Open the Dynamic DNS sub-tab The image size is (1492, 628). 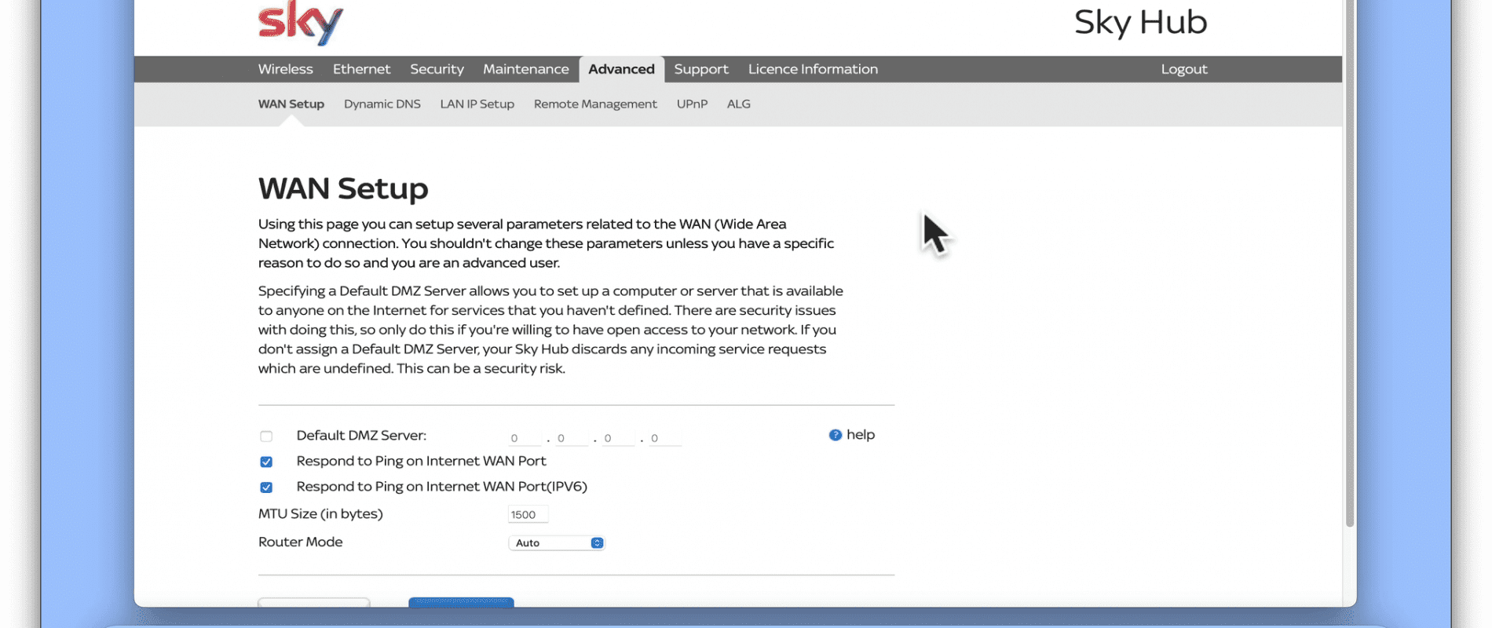[382, 104]
